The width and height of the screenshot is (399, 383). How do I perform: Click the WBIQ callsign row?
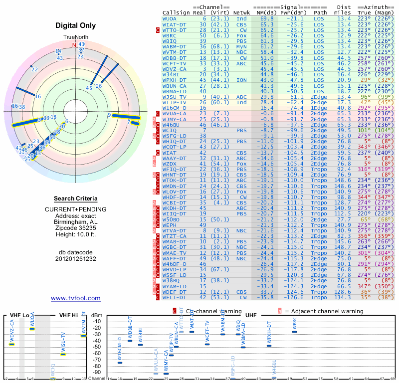pos(170,41)
